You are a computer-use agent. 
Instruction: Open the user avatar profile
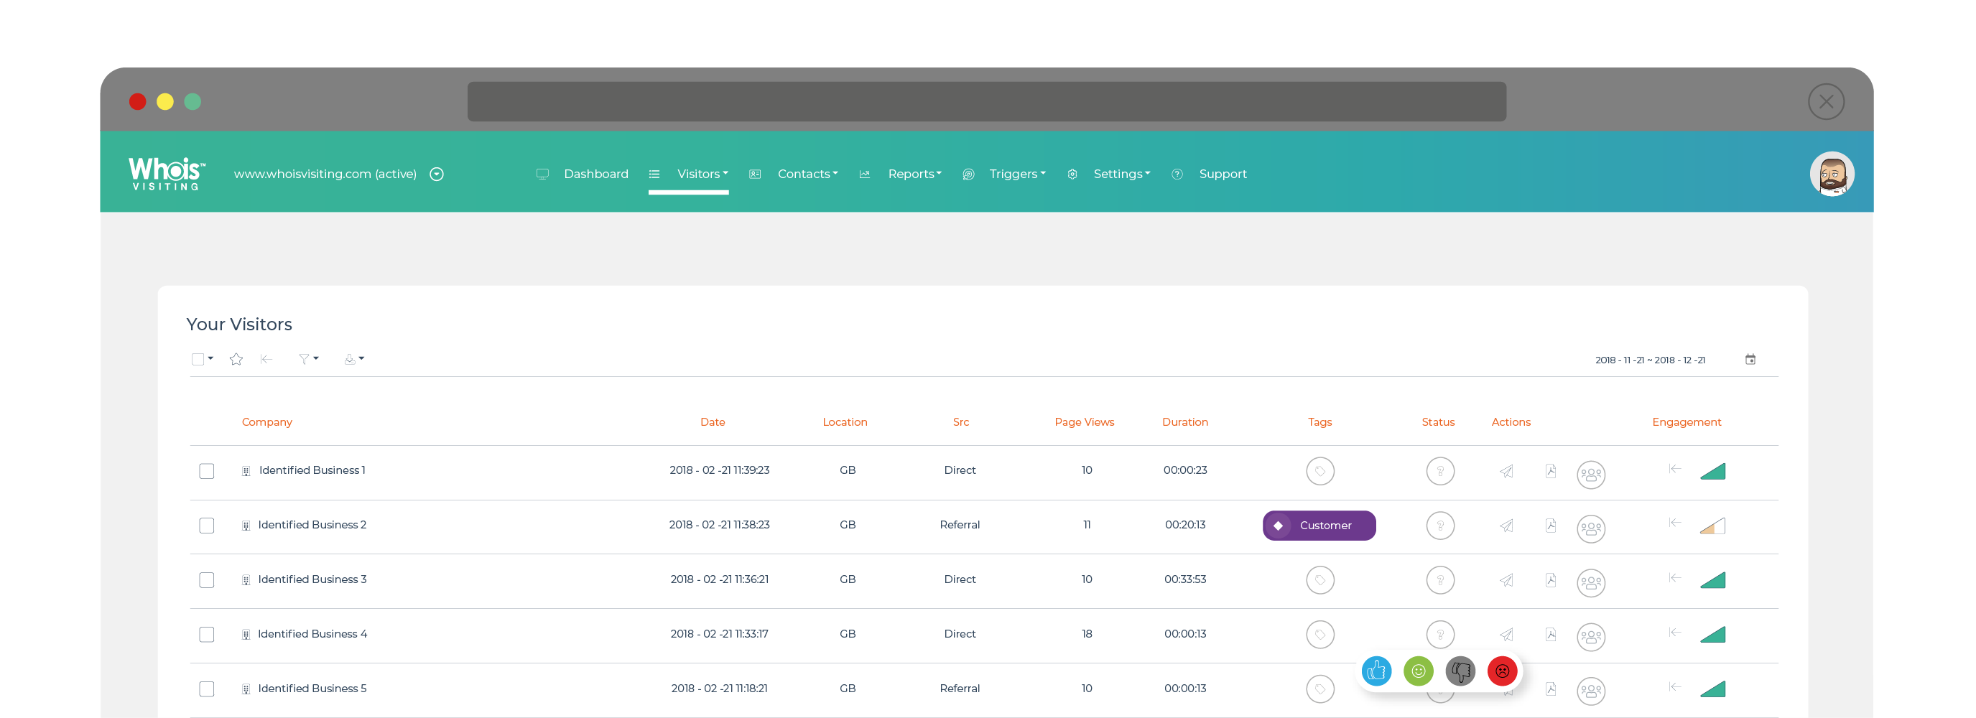coord(1832,174)
